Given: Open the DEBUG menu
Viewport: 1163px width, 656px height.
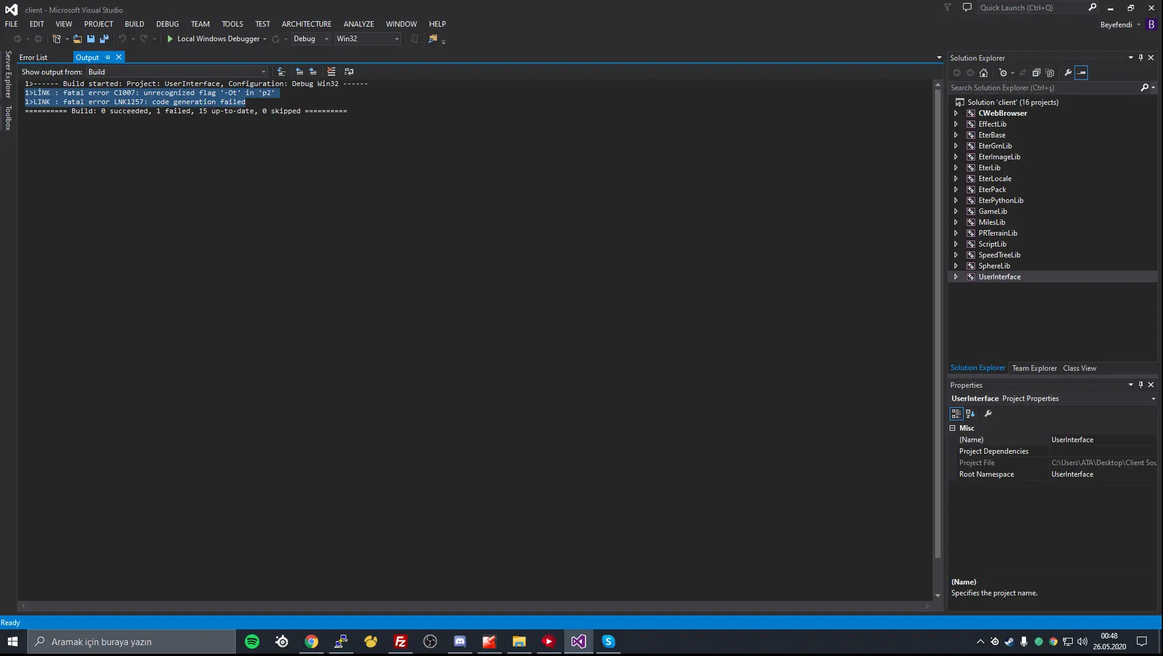Looking at the screenshot, I should click(167, 24).
